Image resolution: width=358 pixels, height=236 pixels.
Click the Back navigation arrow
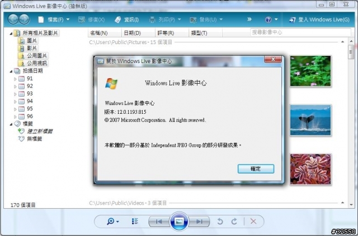tap(13, 20)
